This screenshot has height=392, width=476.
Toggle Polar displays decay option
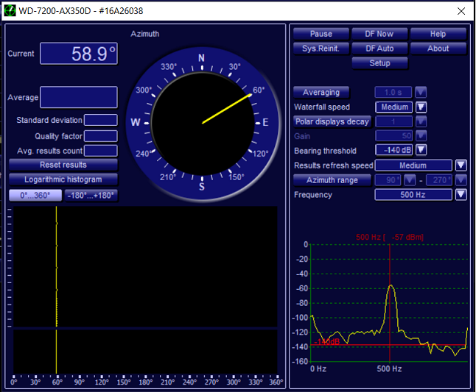(x=332, y=121)
